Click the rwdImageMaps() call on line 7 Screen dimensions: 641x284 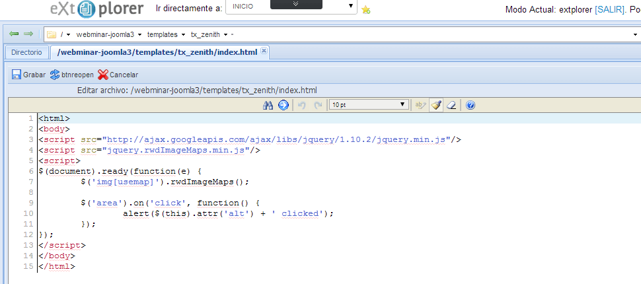tap(208, 182)
